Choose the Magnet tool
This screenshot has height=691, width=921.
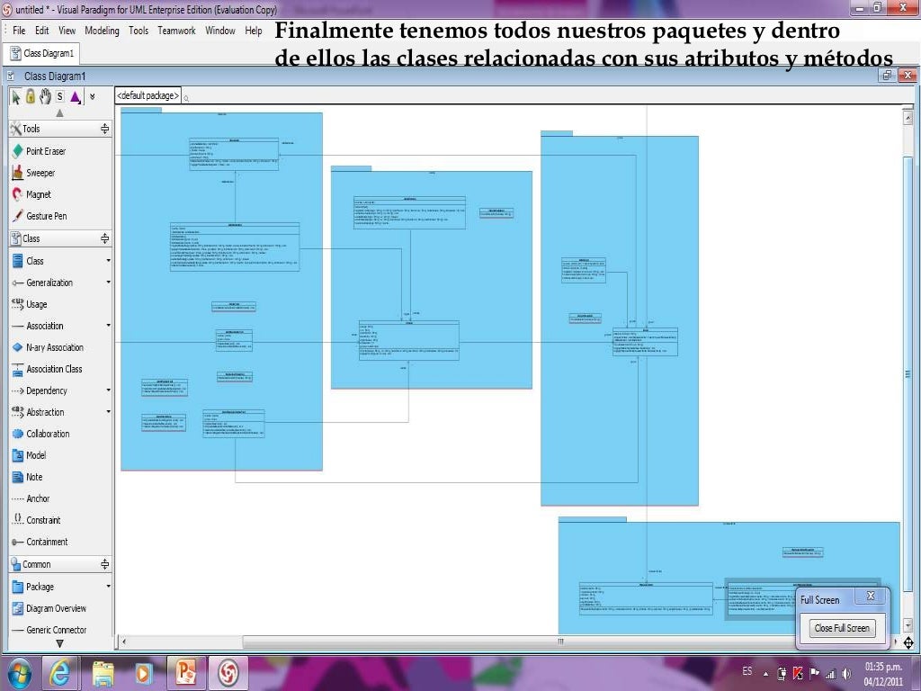[38, 194]
